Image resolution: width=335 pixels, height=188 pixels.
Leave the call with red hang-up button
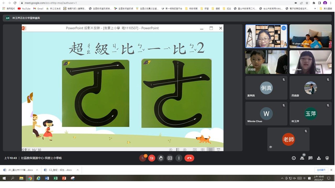click(189, 158)
